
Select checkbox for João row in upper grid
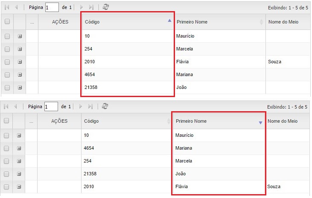(7, 88)
